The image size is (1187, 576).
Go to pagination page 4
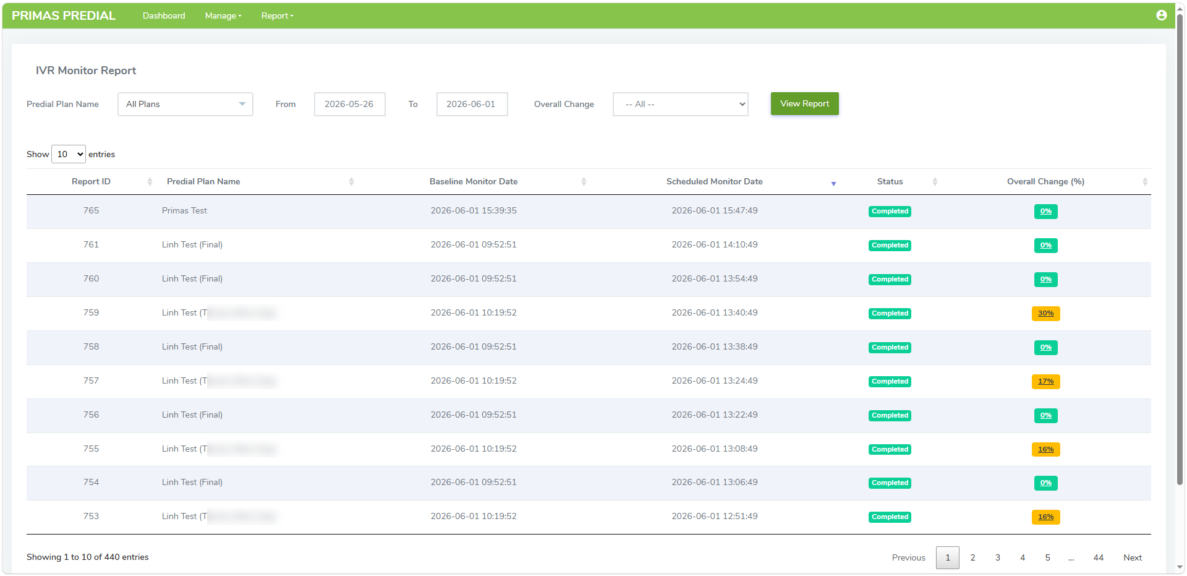click(x=1023, y=557)
